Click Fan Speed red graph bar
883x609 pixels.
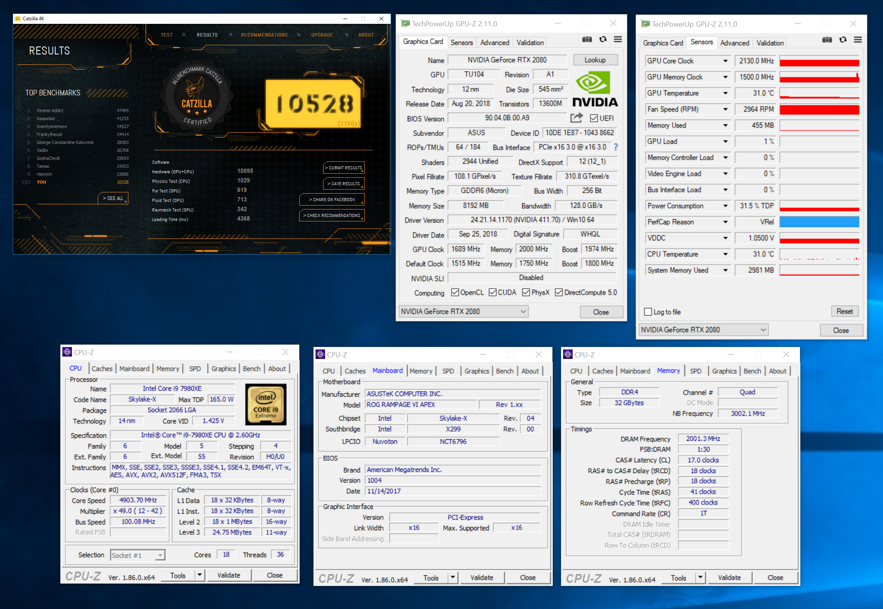[x=819, y=109]
